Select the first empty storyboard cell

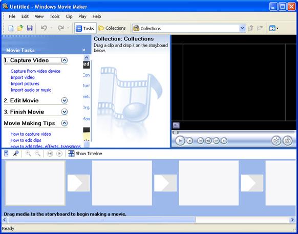[35, 183]
